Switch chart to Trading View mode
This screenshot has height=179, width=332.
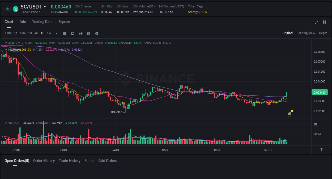click(306, 33)
